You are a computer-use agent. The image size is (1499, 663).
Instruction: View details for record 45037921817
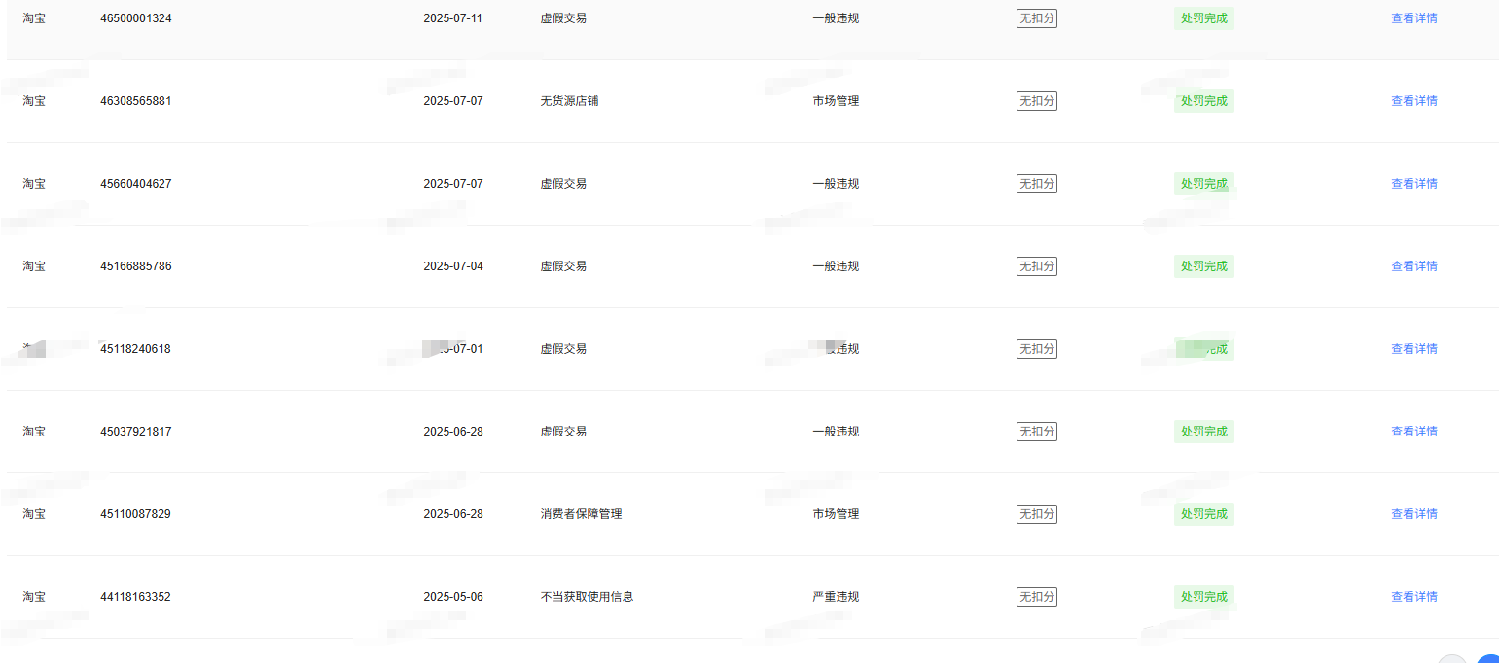point(1413,432)
